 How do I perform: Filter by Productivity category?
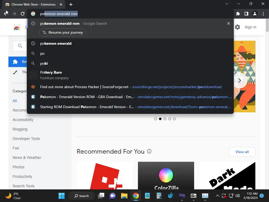point(23,176)
